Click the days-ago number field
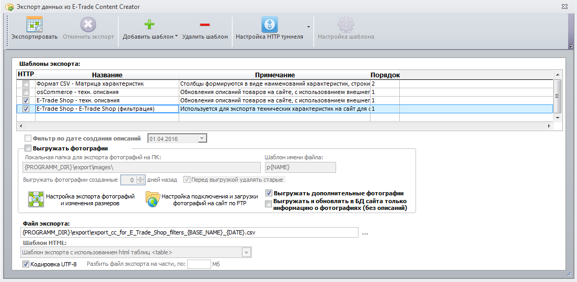This screenshot has height=282, width=577. coord(129,180)
